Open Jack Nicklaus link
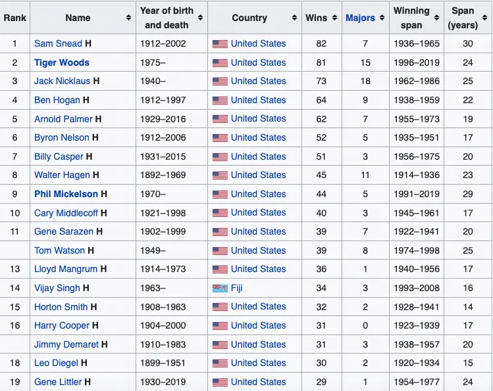This screenshot has width=493, height=391. (62, 81)
